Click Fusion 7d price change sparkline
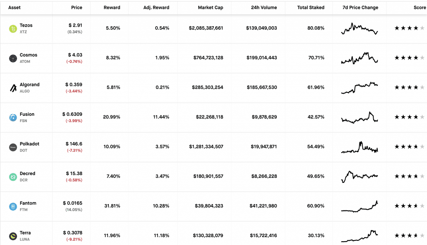Viewport: 427px width, 245px height. pos(359,117)
